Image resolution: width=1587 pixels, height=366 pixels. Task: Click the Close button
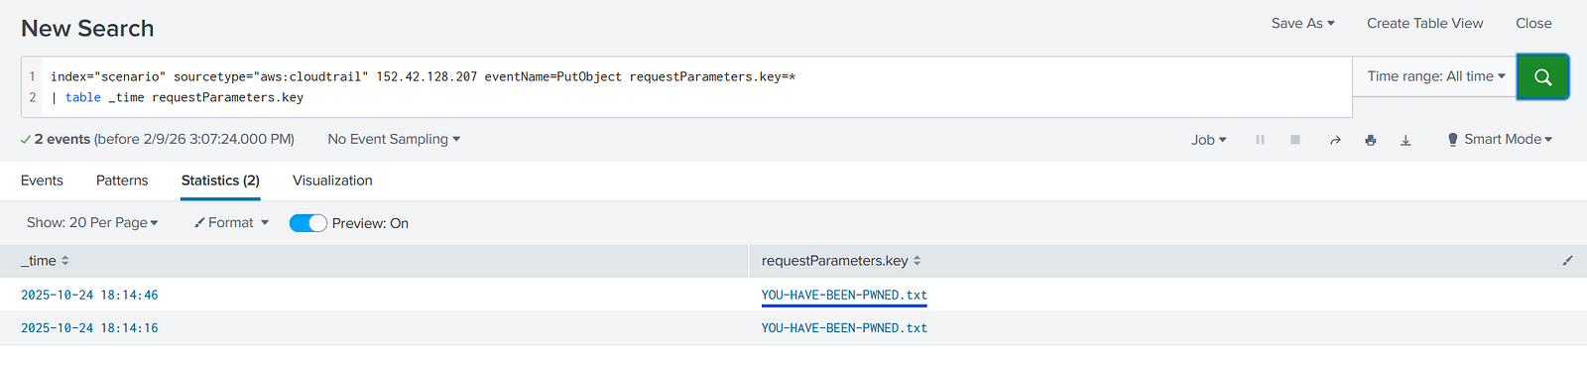1533,23
